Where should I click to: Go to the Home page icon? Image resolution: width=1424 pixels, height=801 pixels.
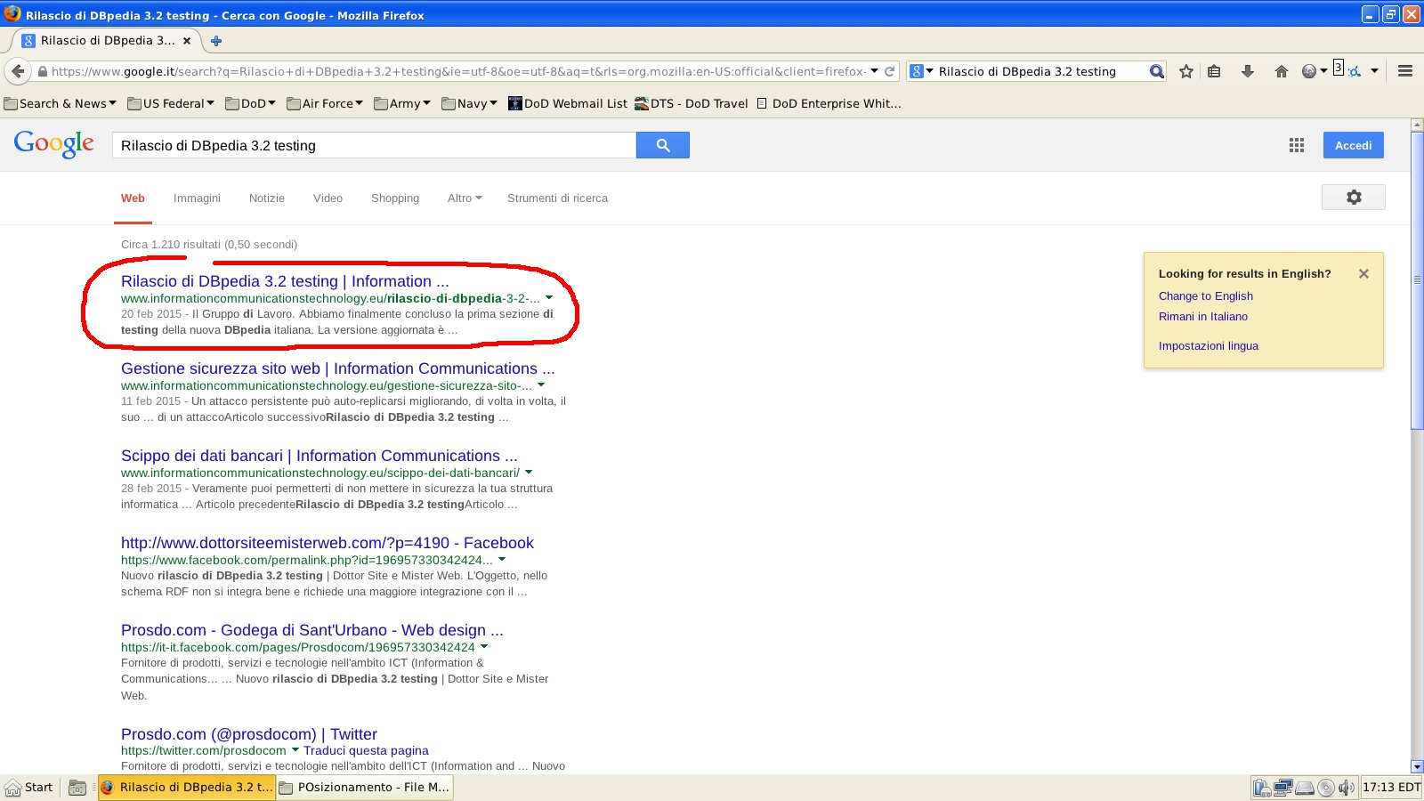[1282, 71]
